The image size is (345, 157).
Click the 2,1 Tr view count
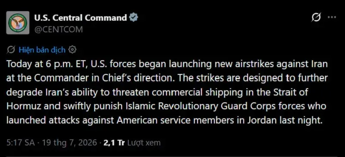tap(114, 143)
